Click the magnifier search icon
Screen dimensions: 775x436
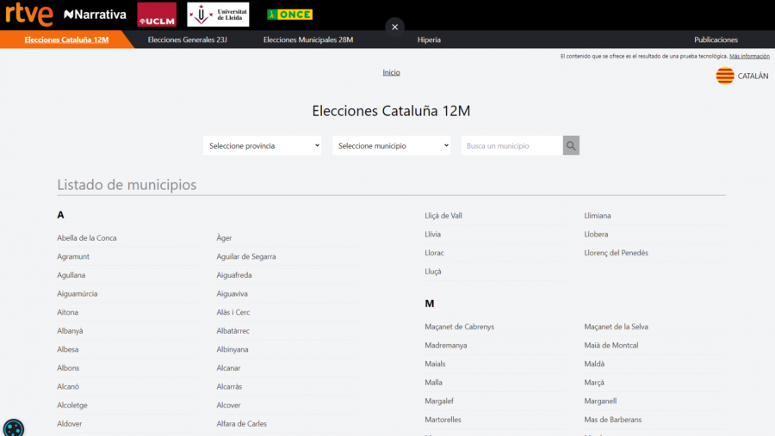[x=571, y=145]
